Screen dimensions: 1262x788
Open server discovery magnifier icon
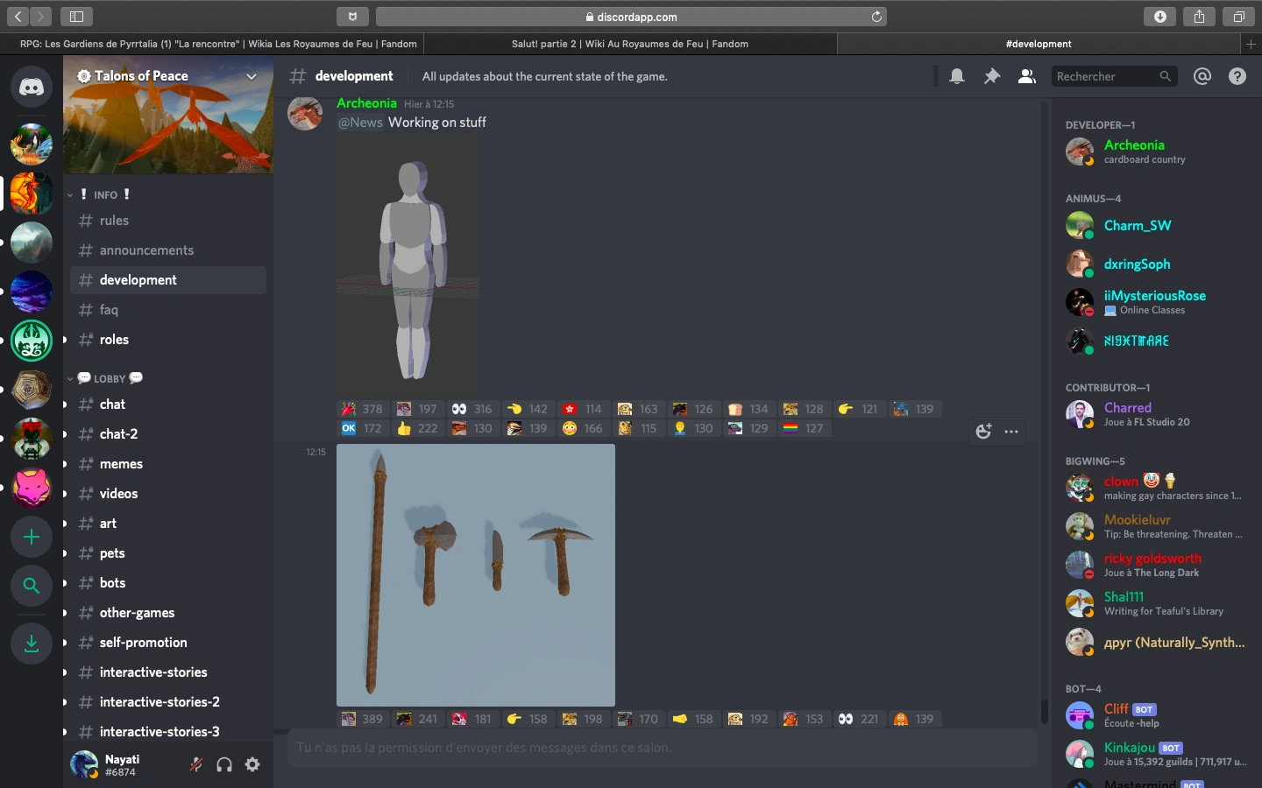click(x=32, y=586)
